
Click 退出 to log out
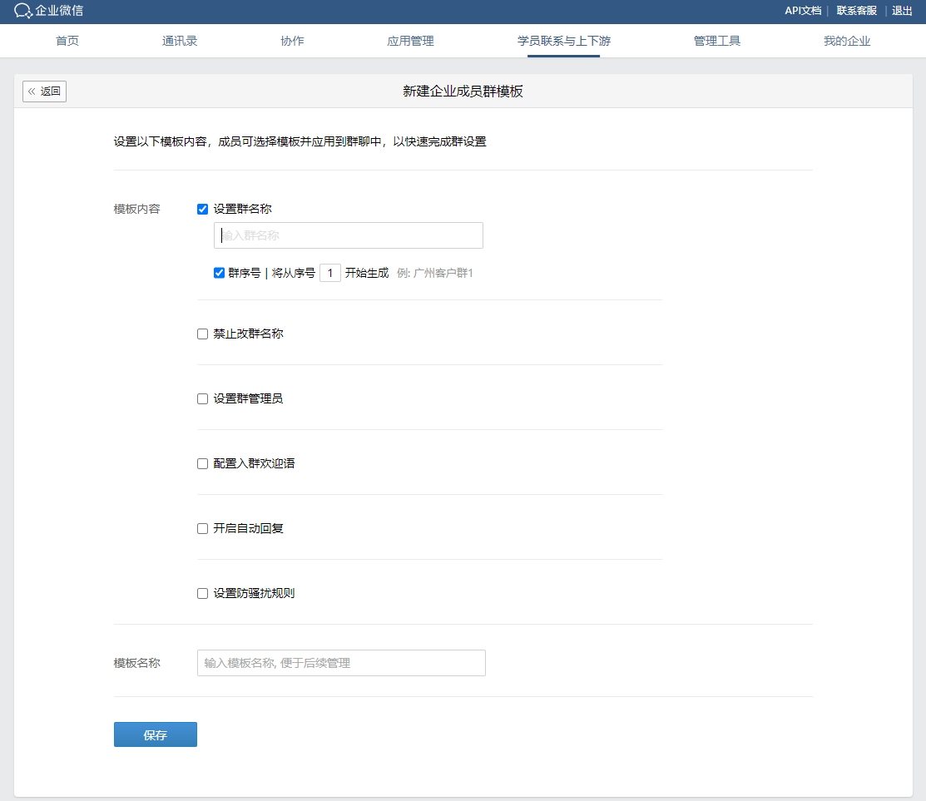coord(902,11)
